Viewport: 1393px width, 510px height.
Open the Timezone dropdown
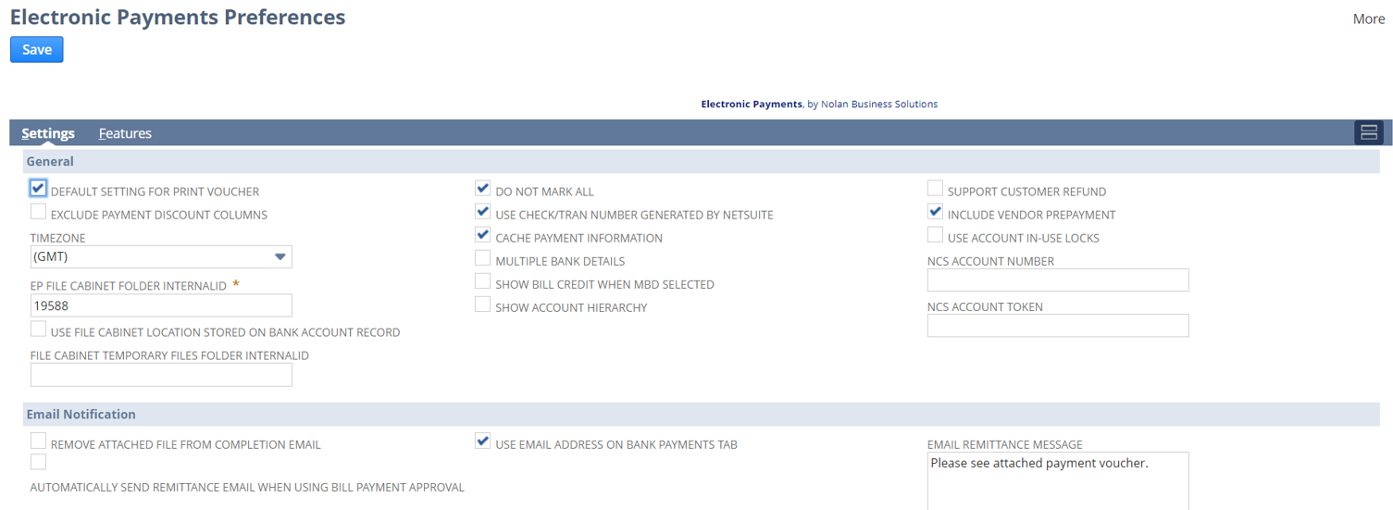pos(161,256)
